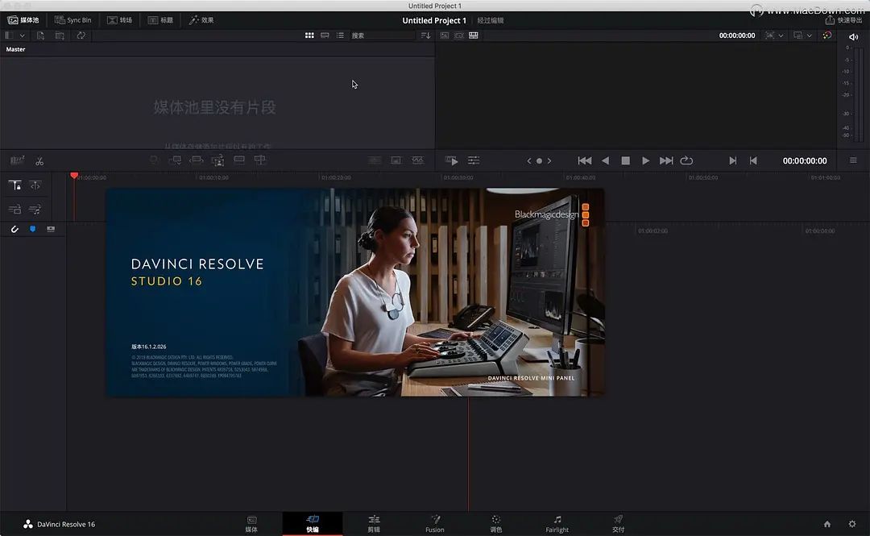Open the viewer tools panel with sliders icon
This screenshot has height=536, width=870.
pyautogui.click(x=474, y=160)
